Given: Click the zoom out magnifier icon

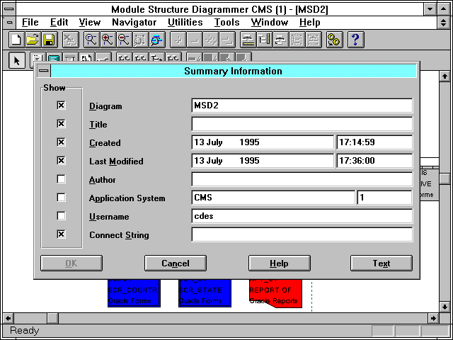Looking at the screenshot, I should click(x=123, y=40).
